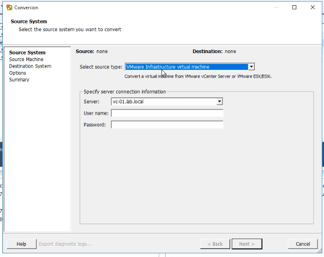Select Source Machine wizard step
Screen dimensions: 324x257
(x=26, y=60)
